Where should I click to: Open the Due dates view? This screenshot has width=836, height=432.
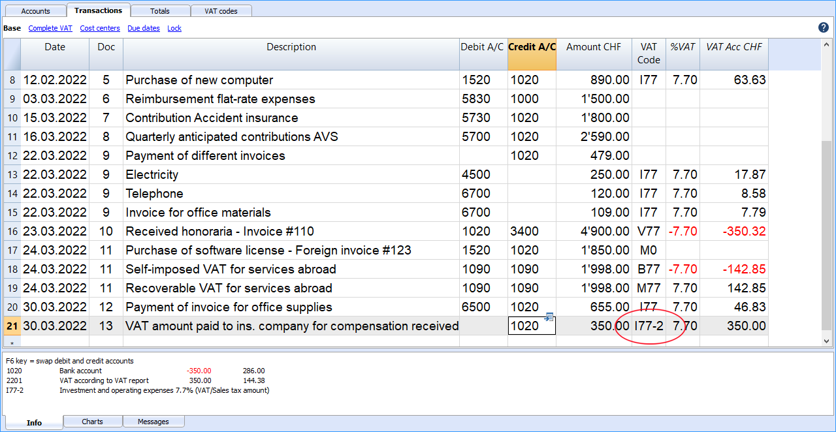(x=144, y=28)
